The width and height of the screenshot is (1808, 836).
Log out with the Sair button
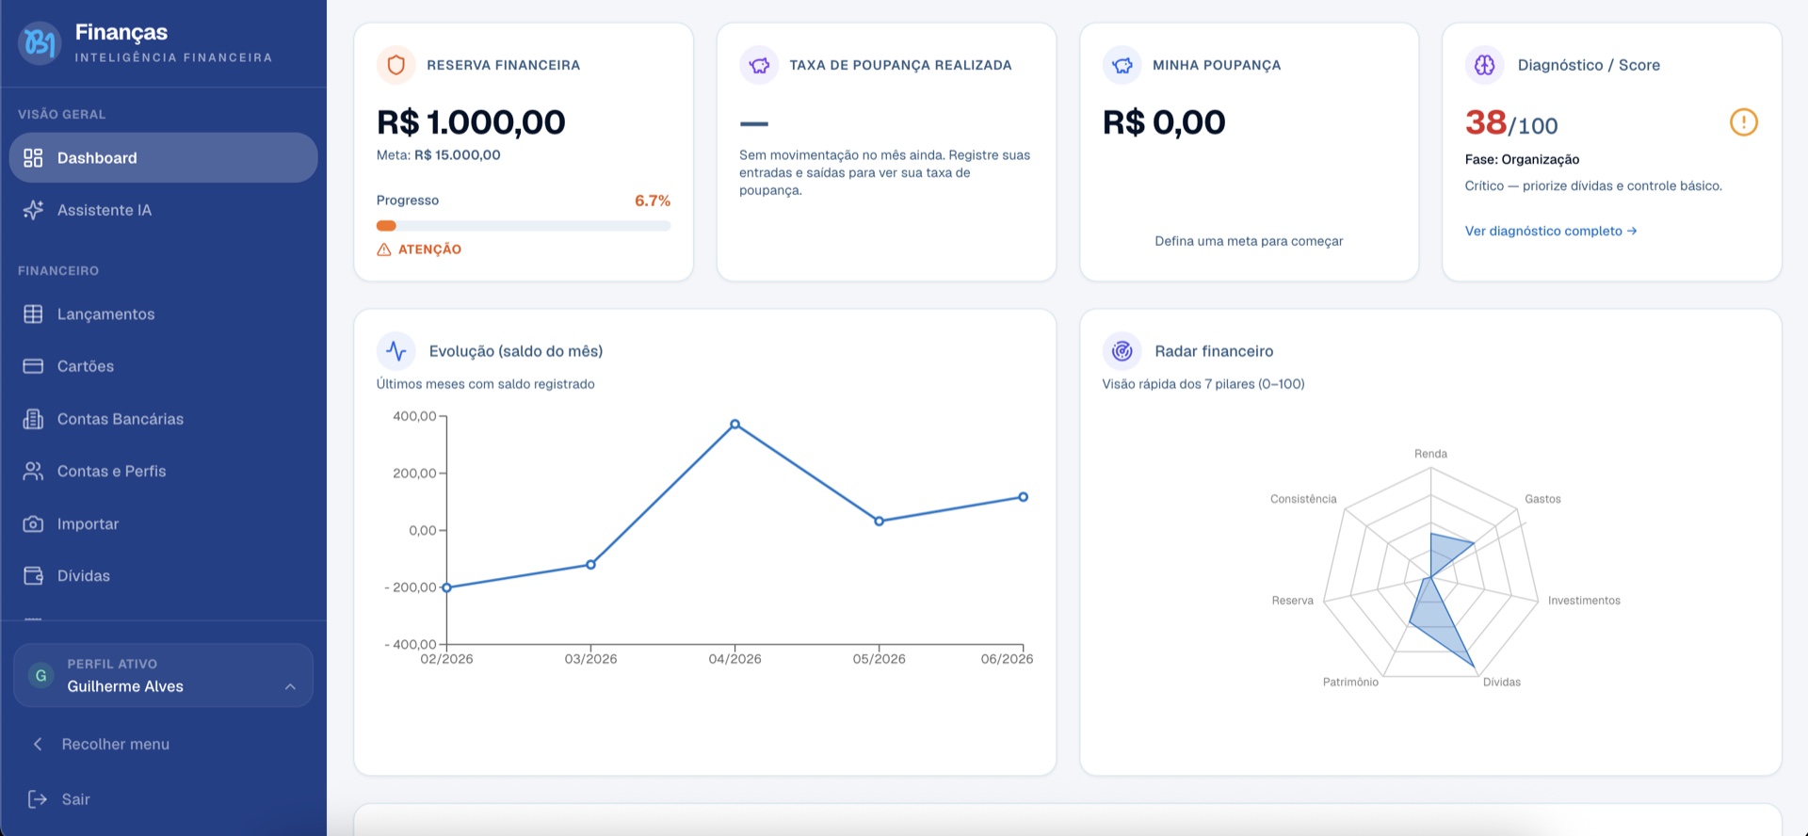[x=163, y=799]
